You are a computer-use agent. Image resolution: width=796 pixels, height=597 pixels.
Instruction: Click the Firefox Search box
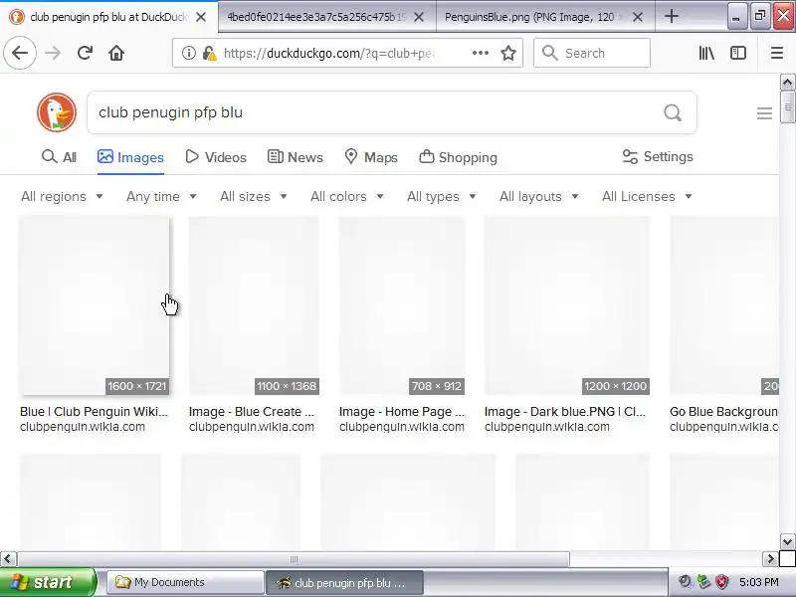(x=592, y=53)
